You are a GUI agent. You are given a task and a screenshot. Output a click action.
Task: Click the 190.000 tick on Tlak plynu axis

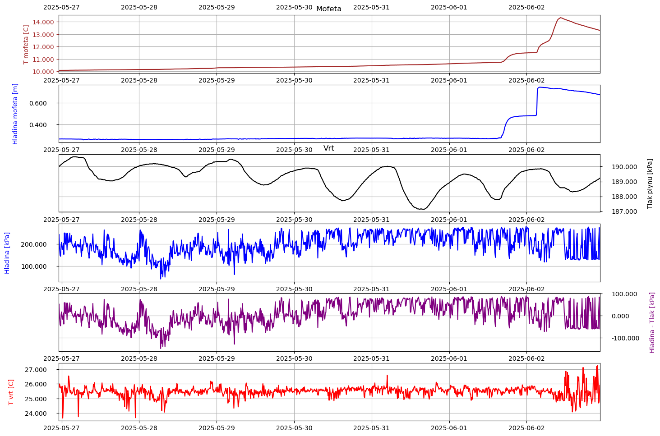tap(624, 167)
